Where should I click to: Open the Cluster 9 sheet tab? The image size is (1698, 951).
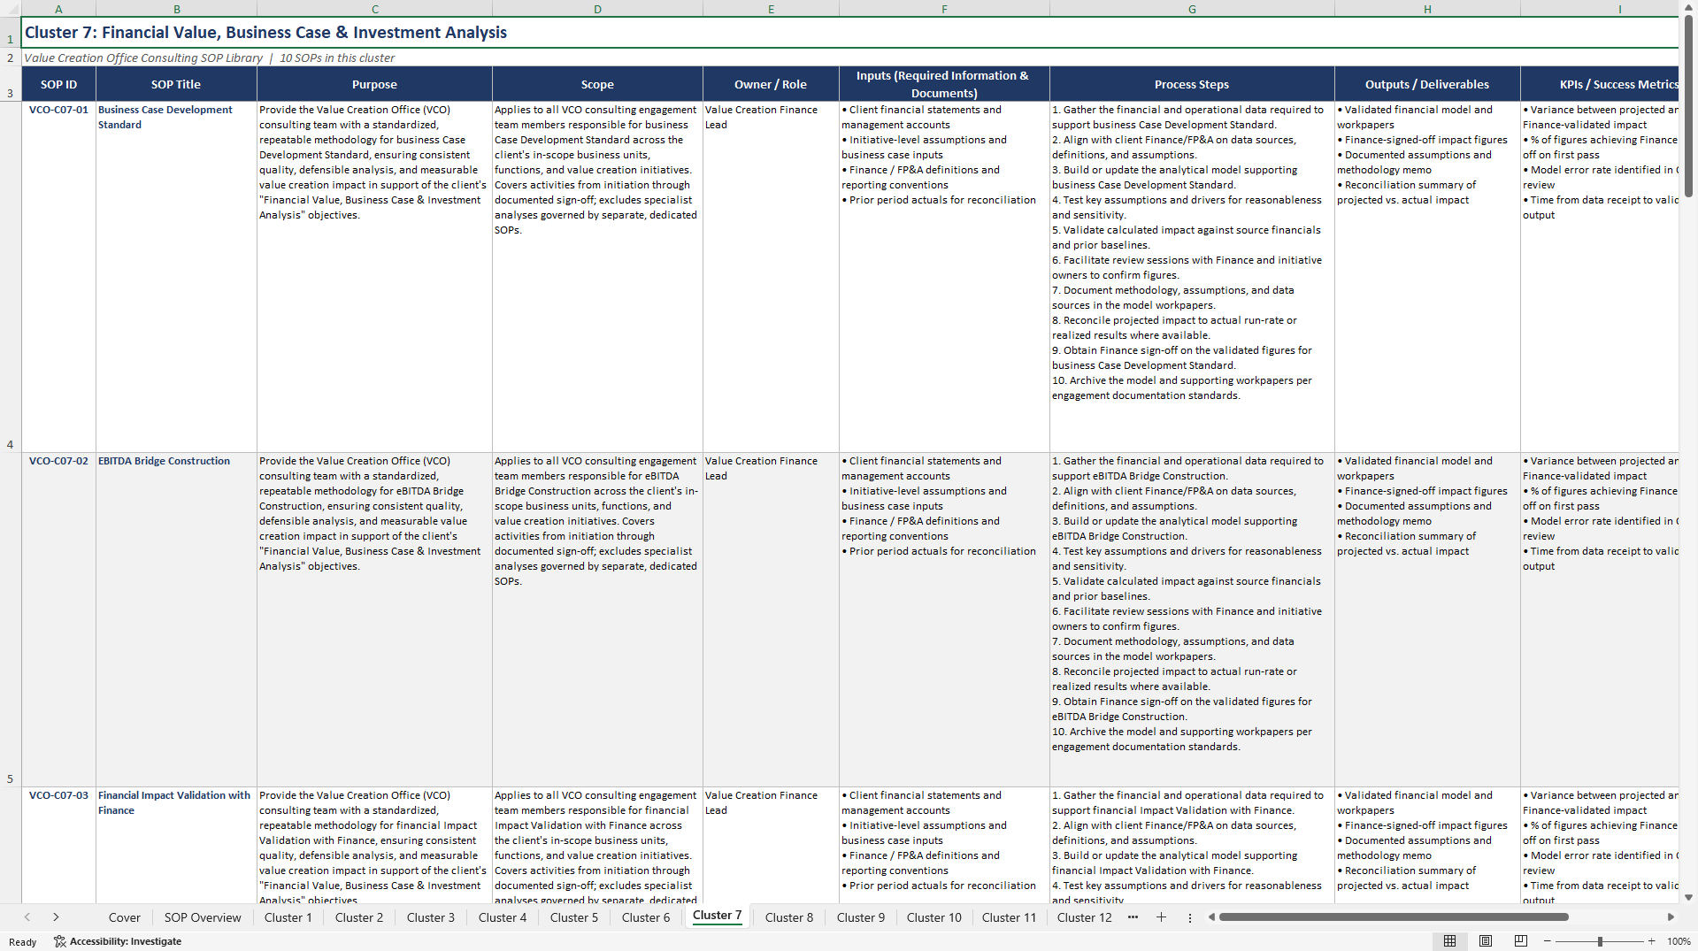(860, 917)
